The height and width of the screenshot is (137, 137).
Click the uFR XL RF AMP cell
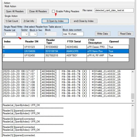[97, 55]
